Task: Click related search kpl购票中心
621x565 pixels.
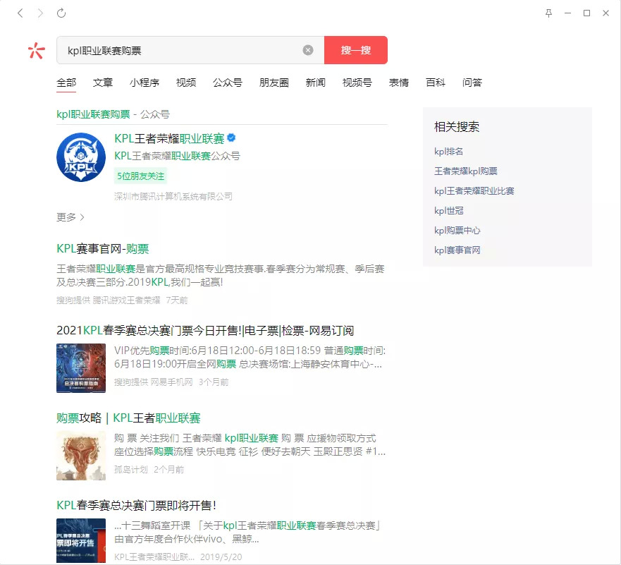Action: tap(457, 231)
